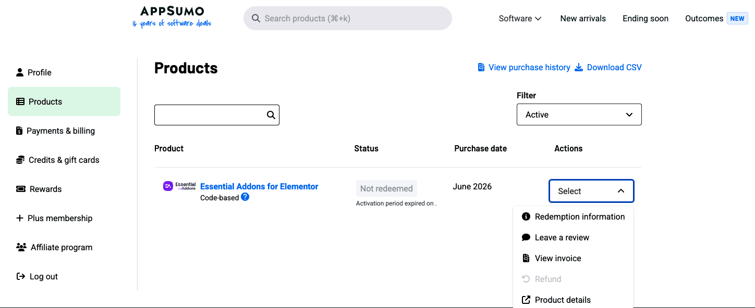The image size is (755, 308).
Task: Click the external link icon beside Product details
Action: point(526,300)
